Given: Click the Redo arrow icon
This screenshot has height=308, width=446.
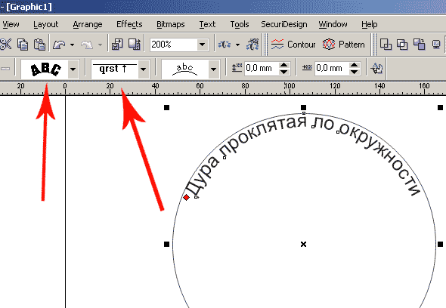Looking at the screenshot, I should coord(87,45).
